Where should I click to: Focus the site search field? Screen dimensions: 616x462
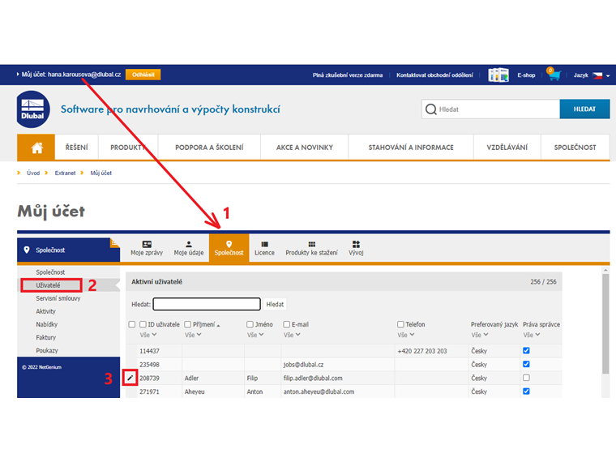(x=490, y=109)
